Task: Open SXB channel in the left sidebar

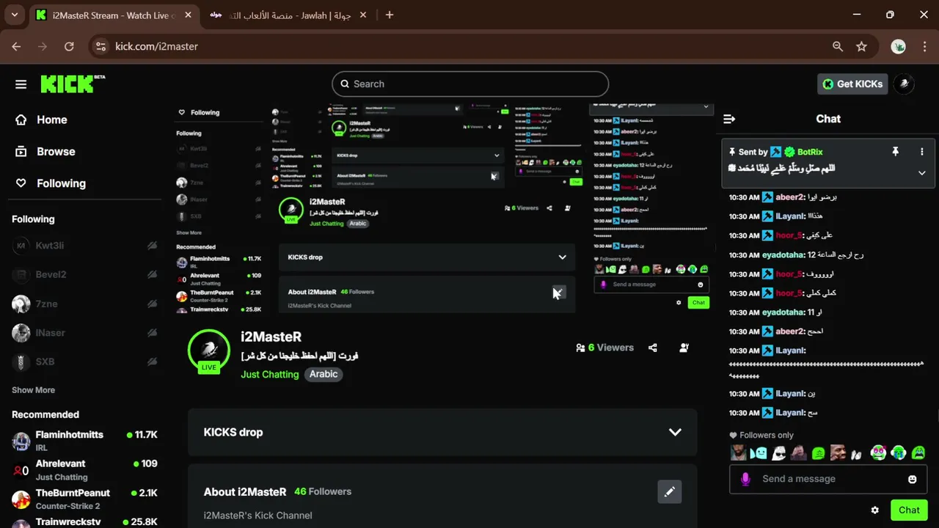Action: [x=84, y=362]
